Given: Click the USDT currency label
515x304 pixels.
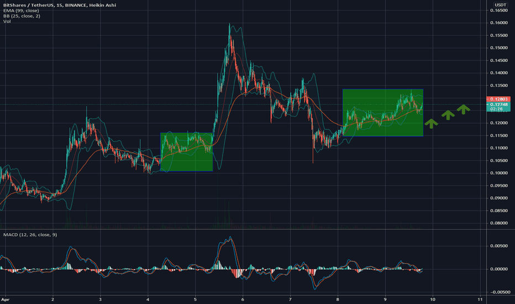Looking at the screenshot, I should coord(501,4).
